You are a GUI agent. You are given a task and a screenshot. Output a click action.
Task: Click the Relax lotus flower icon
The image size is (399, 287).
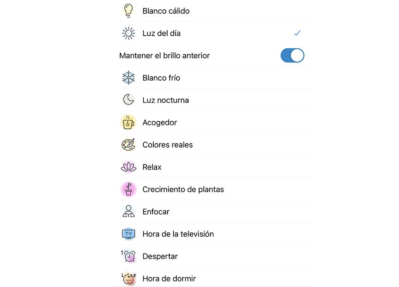click(129, 167)
